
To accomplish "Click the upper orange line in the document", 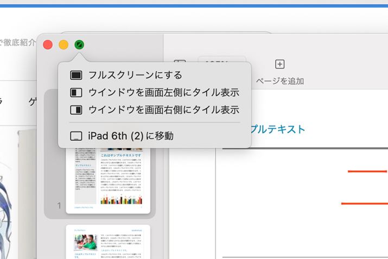I will (x=367, y=171).
